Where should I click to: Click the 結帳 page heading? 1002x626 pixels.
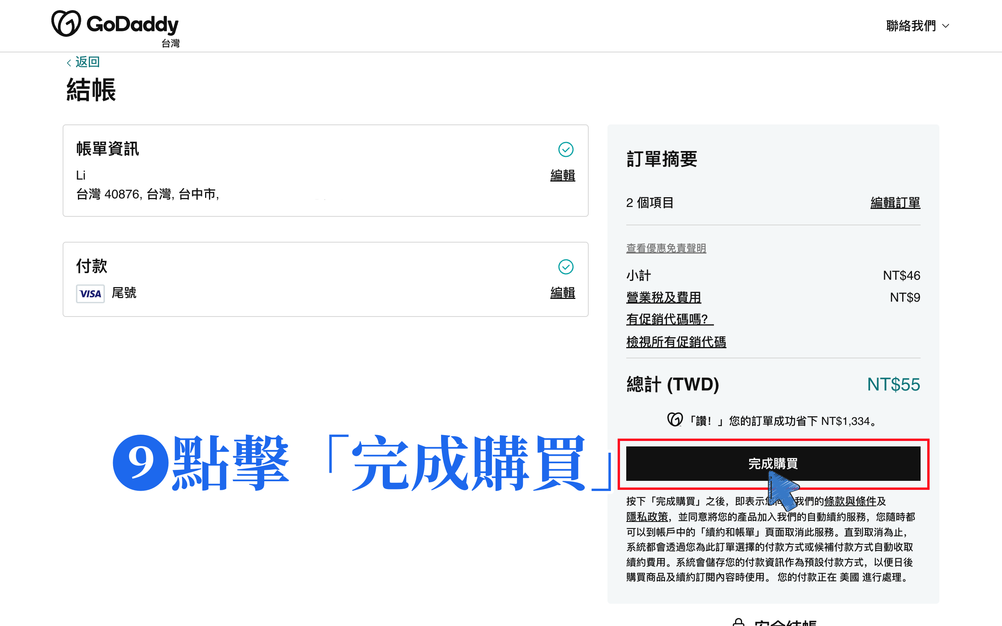91,90
